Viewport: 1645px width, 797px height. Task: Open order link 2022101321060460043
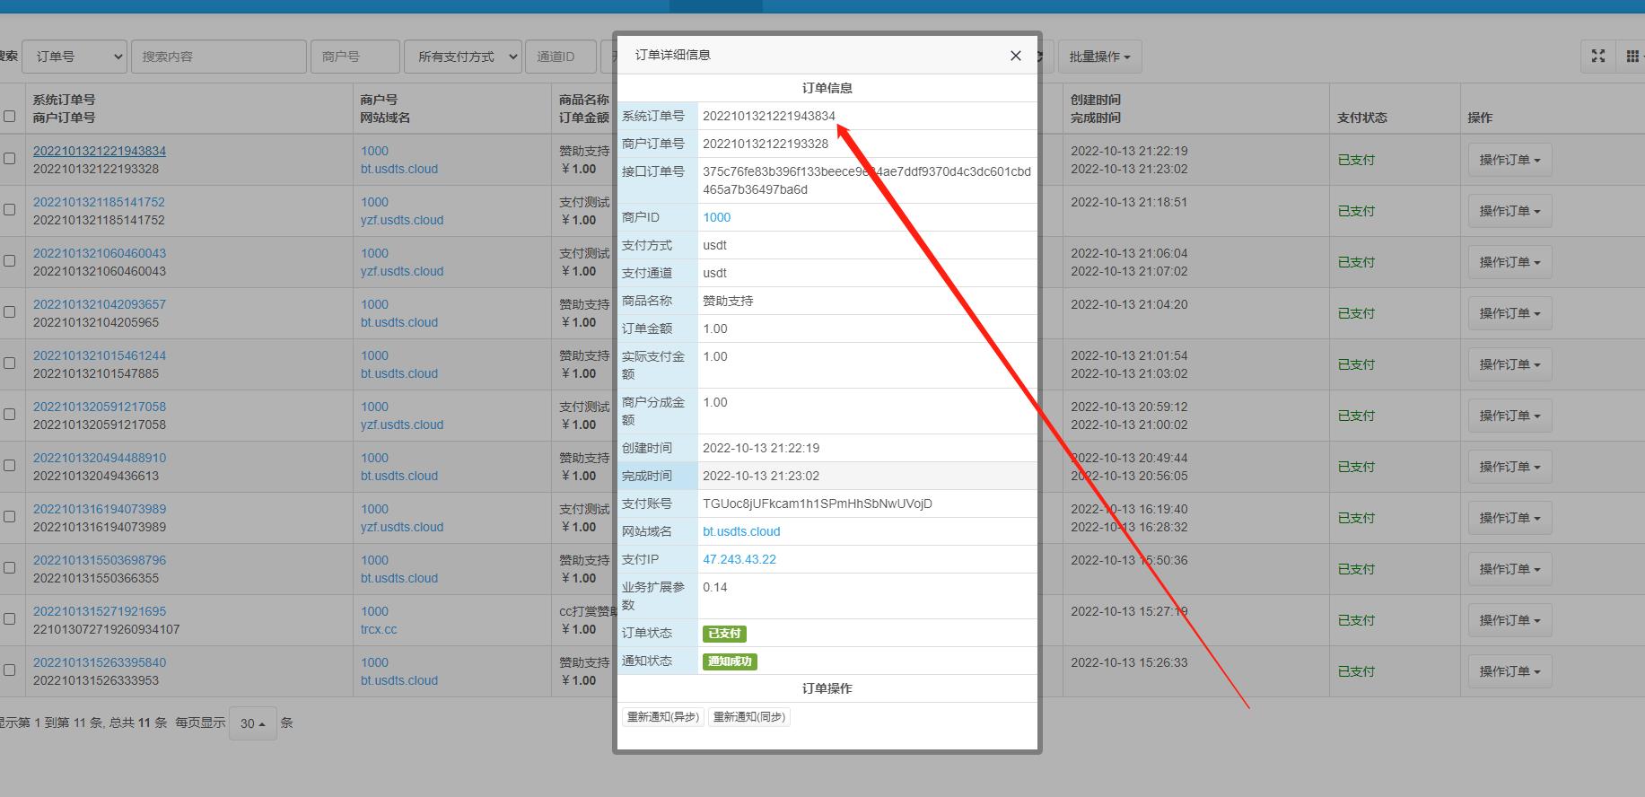[100, 253]
